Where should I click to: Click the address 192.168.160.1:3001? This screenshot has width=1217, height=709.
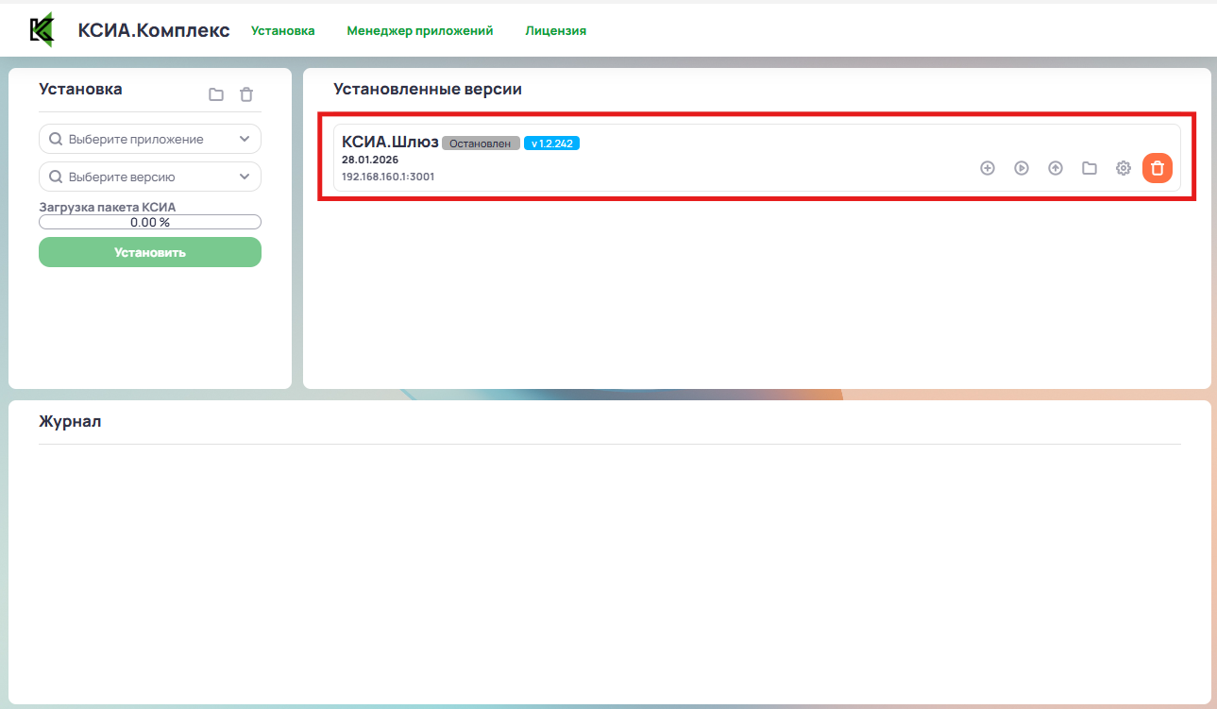(388, 177)
